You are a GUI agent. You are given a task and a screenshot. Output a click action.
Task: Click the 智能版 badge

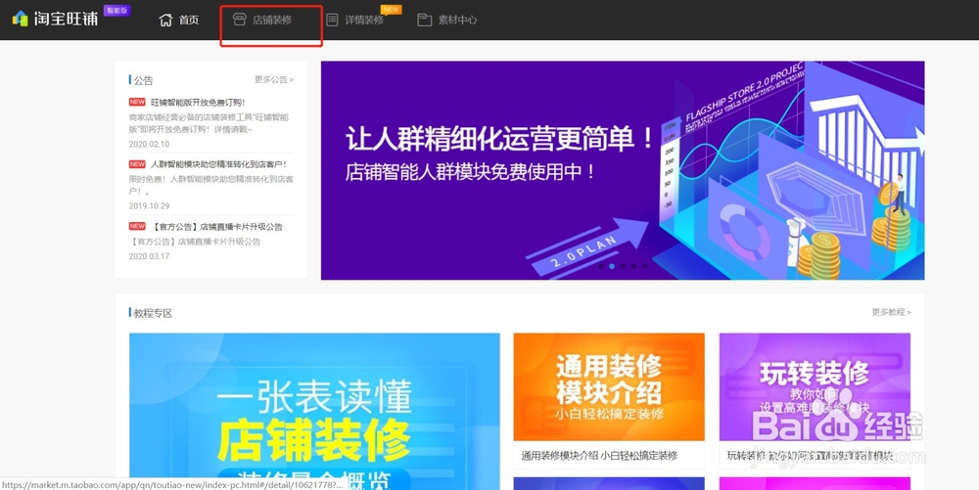click(x=117, y=11)
